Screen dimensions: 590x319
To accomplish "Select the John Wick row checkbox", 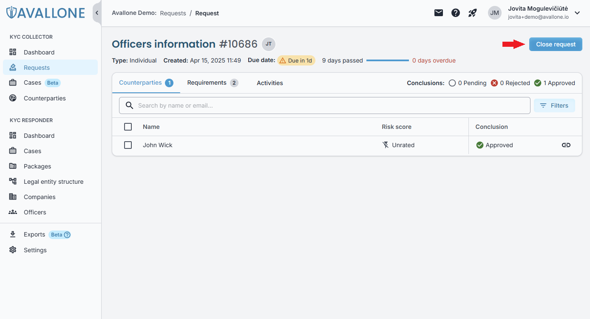I will pyautogui.click(x=128, y=145).
